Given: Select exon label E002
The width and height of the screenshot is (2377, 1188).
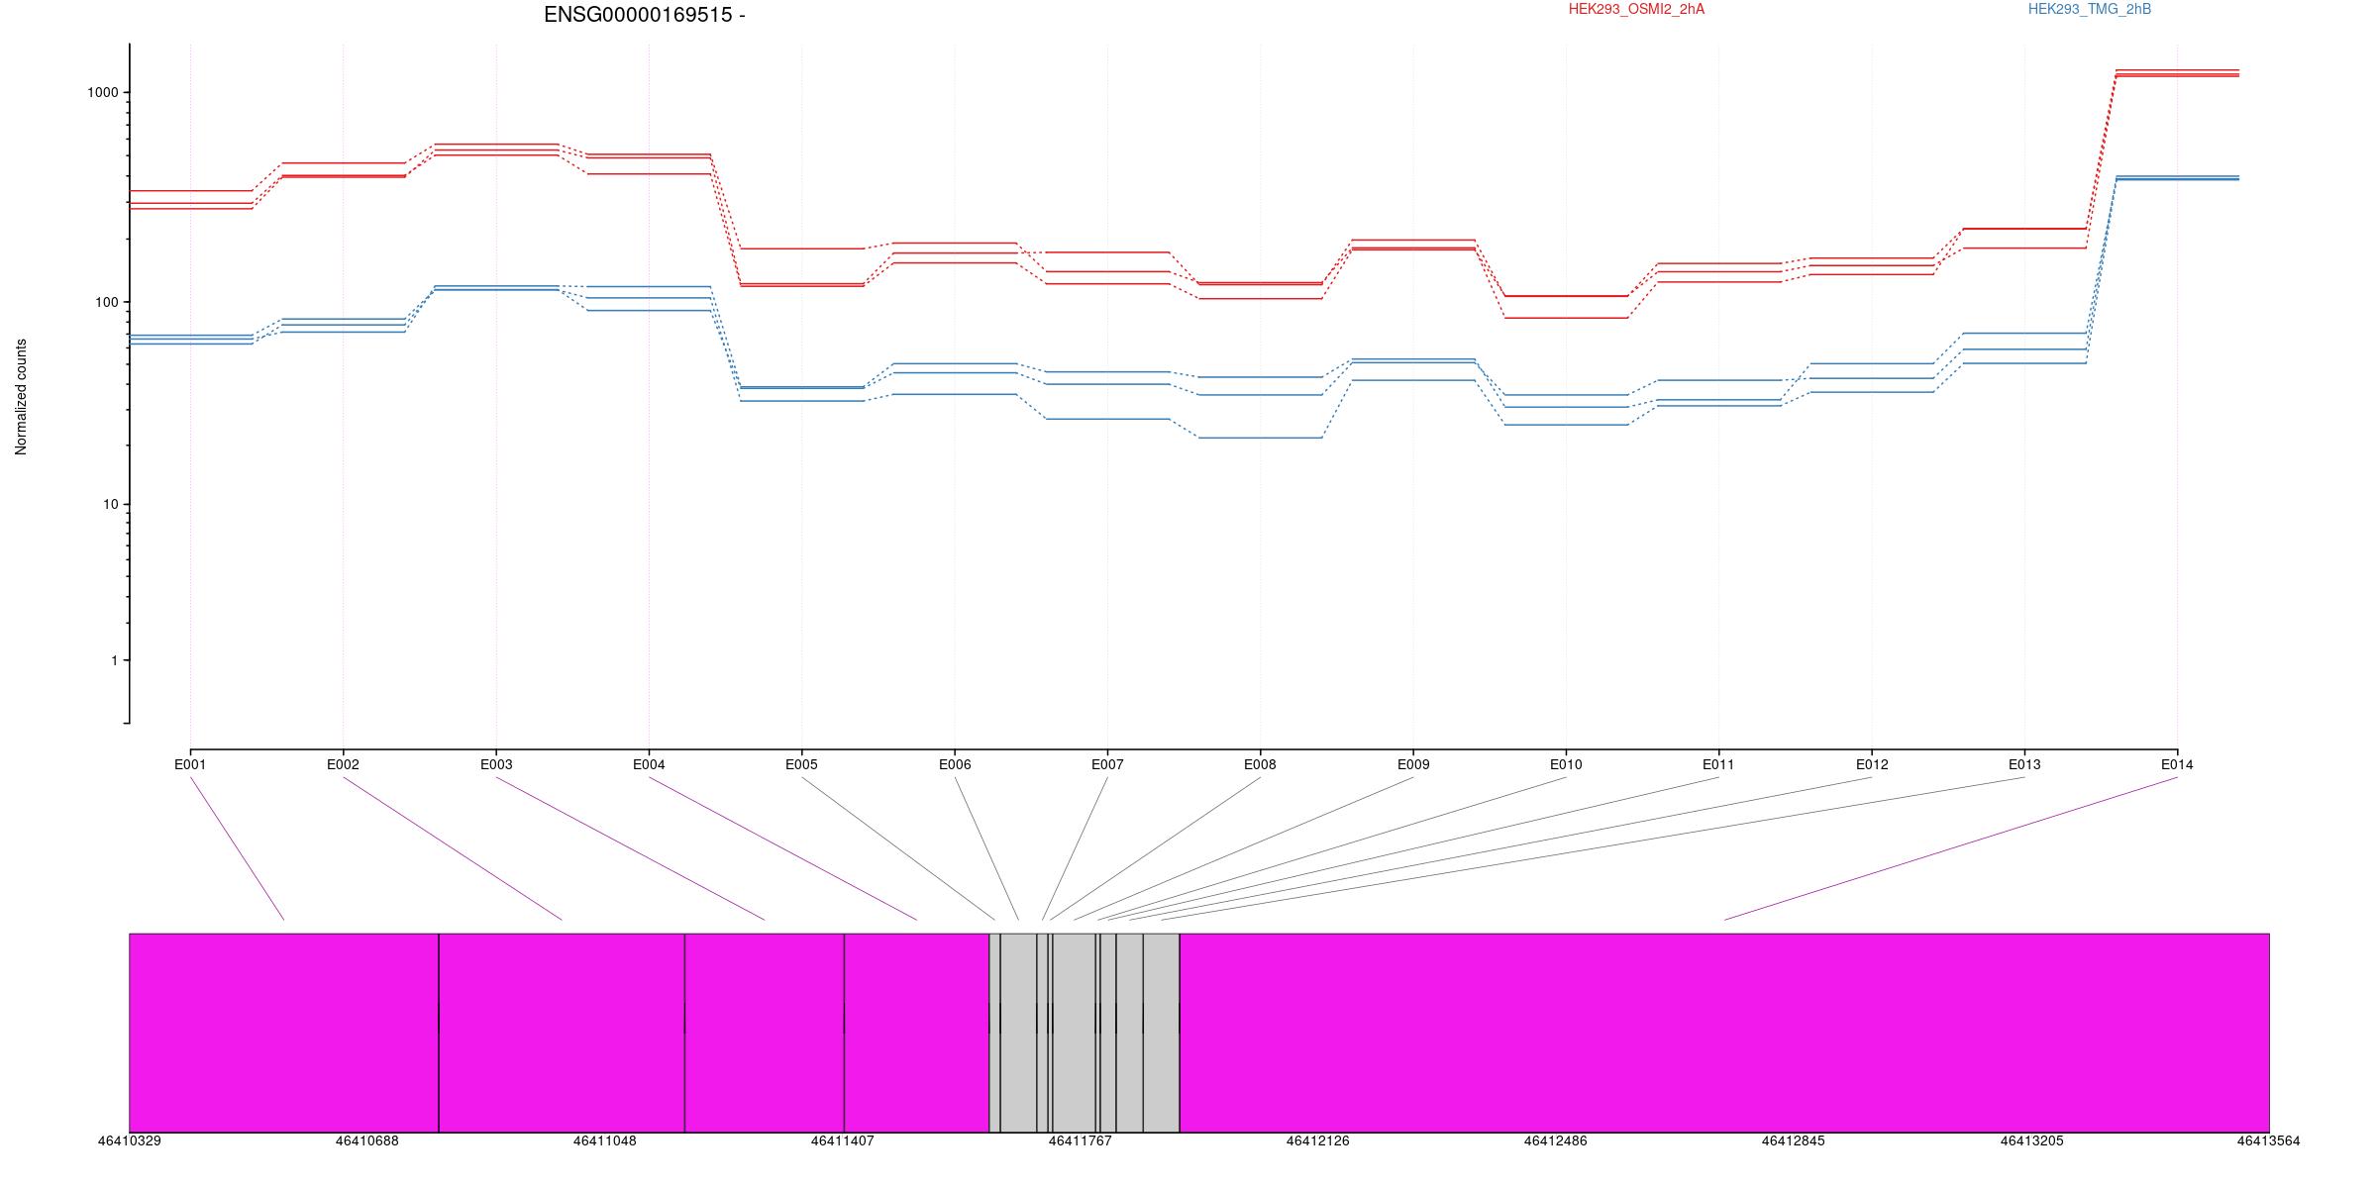Looking at the screenshot, I should coord(343,764).
